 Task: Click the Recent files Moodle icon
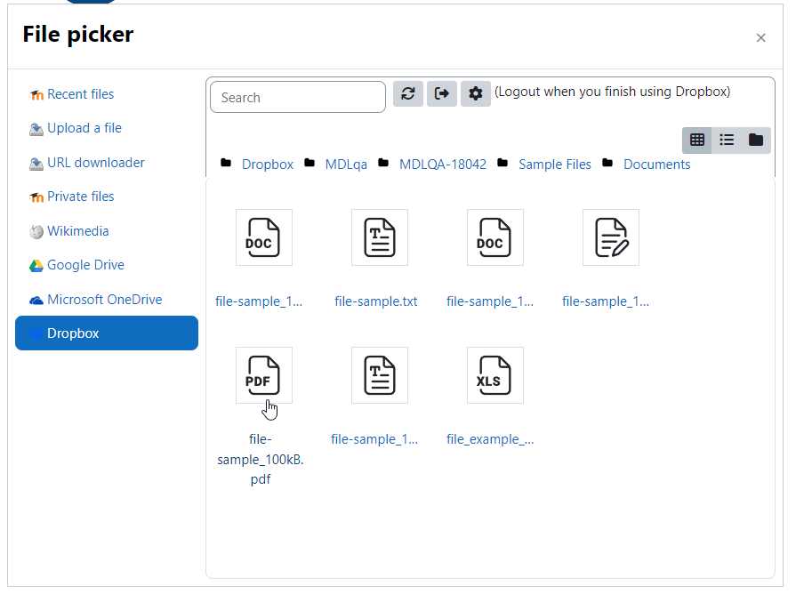pyautogui.click(x=36, y=95)
